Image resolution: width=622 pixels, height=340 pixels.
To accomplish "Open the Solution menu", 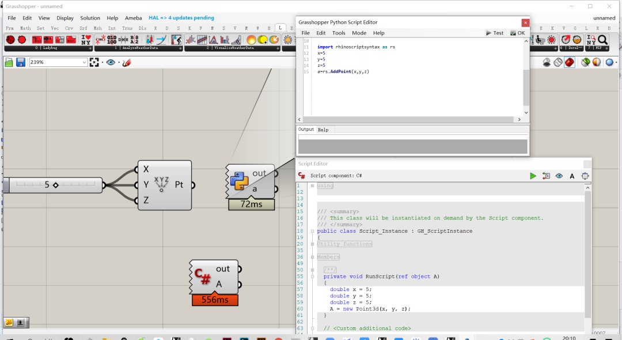I will [90, 18].
